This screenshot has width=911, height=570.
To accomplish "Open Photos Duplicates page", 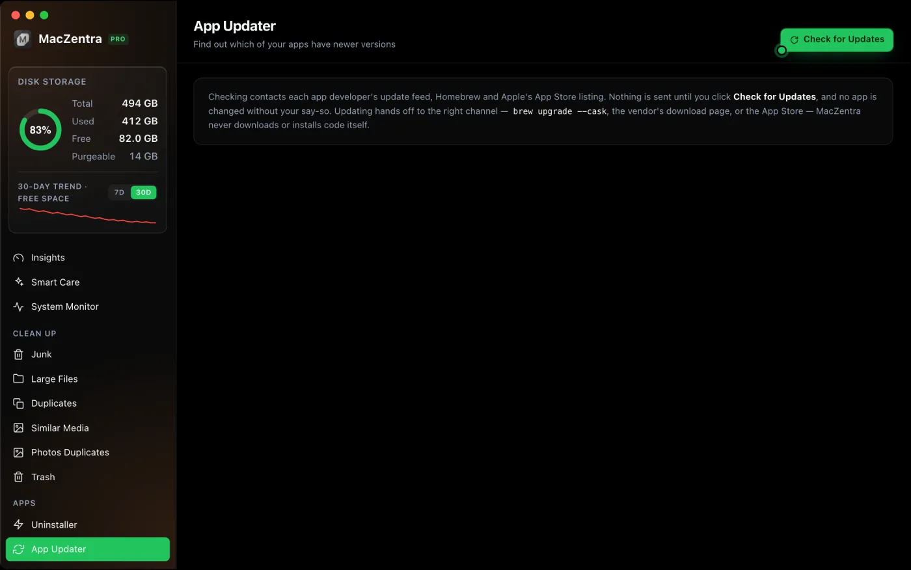I will [88, 452].
